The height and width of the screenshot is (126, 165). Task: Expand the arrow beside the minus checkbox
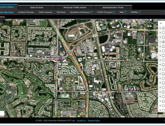click(x=160, y=28)
